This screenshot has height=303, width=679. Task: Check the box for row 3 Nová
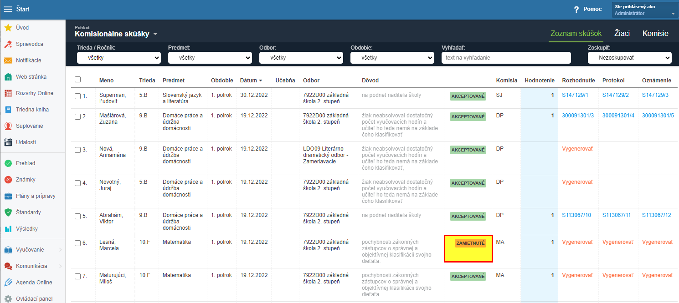[x=77, y=150]
